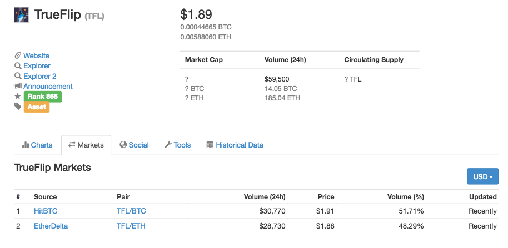
Task: Click the TFL/BTC pair link
Action: tap(131, 211)
